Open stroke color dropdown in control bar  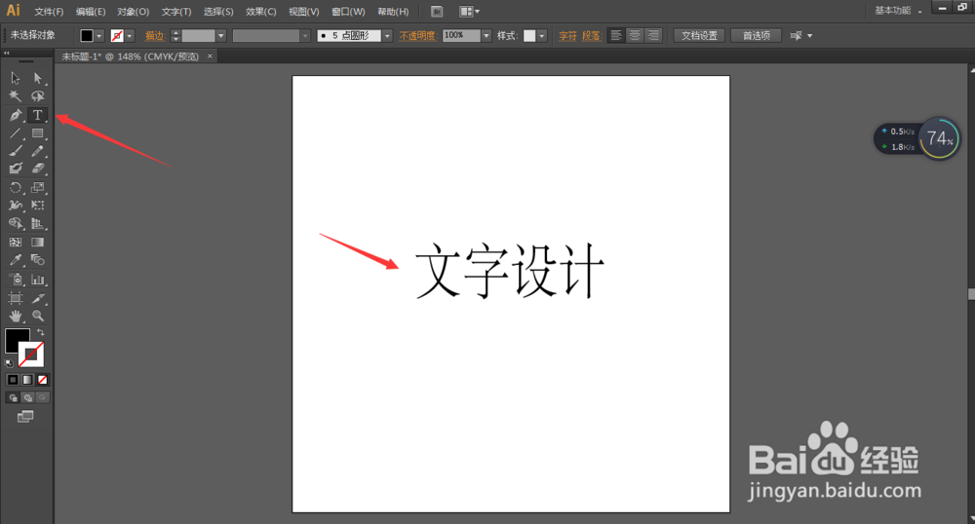(x=130, y=36)
